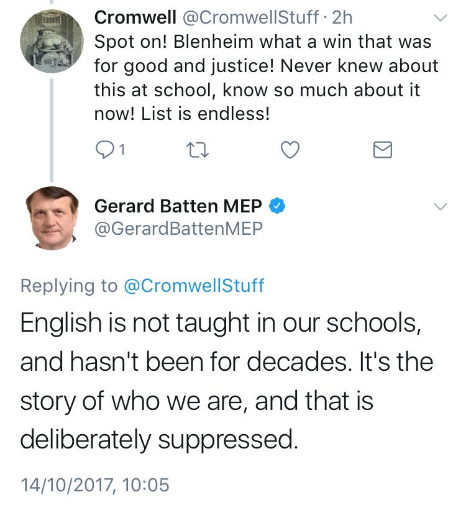
Task: Open the @GerardBattenMEP handle
Action: 179,229
